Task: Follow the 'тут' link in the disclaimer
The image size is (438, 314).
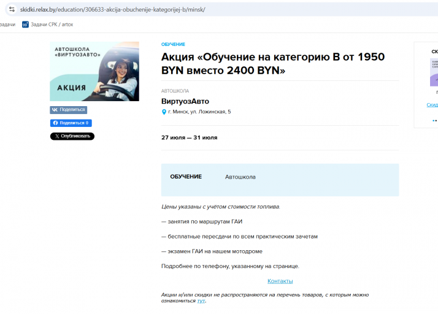Action: (x=201, y=301)
